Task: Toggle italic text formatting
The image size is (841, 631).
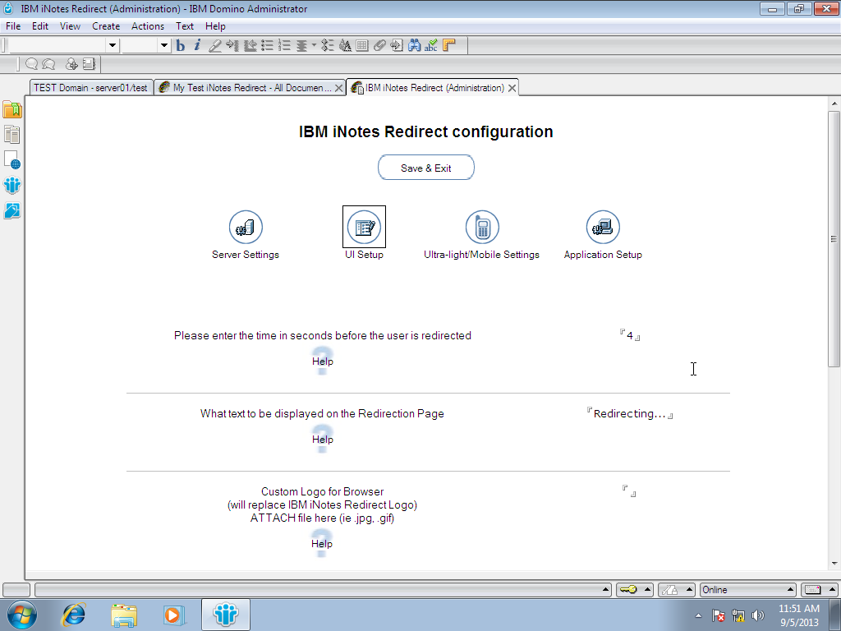Action: pos(196,45)
